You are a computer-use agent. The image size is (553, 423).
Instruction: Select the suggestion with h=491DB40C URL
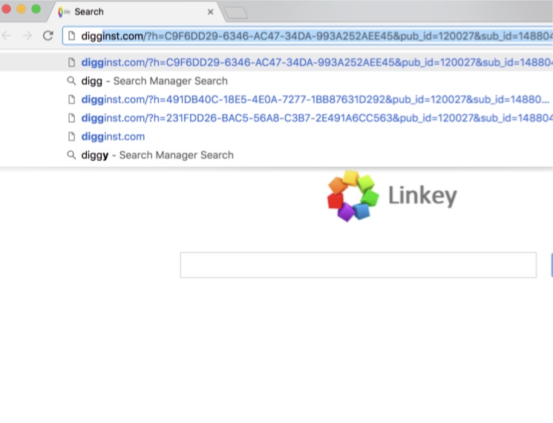312,99
